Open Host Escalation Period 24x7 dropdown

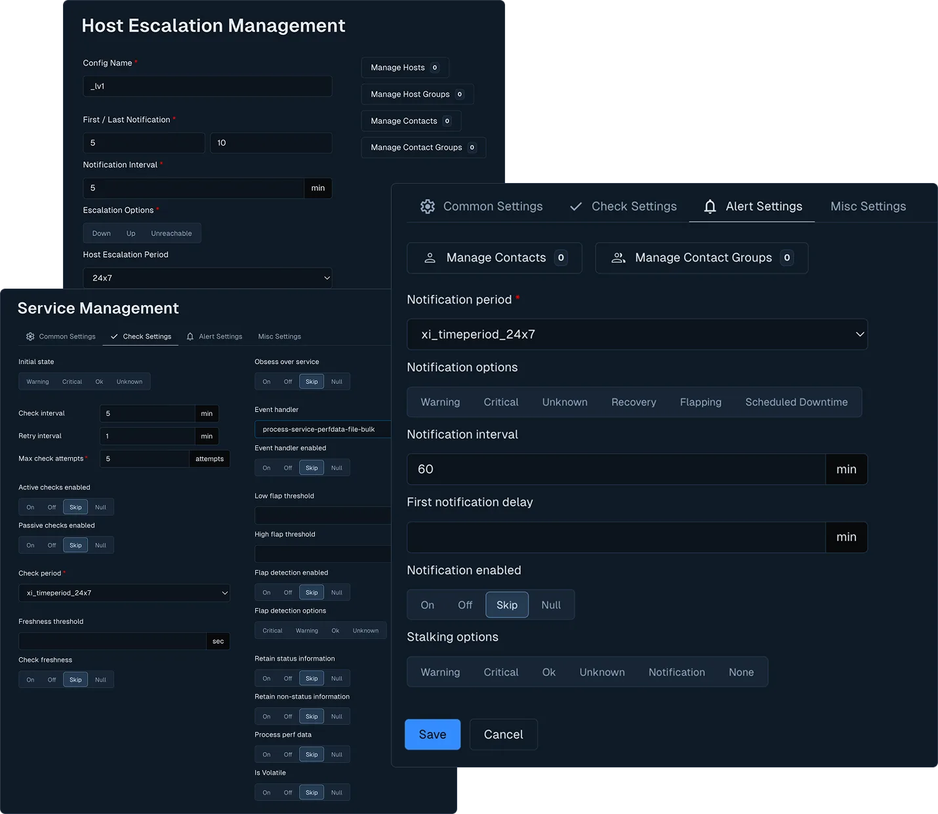pyautogui.click(x=207, y=278)
